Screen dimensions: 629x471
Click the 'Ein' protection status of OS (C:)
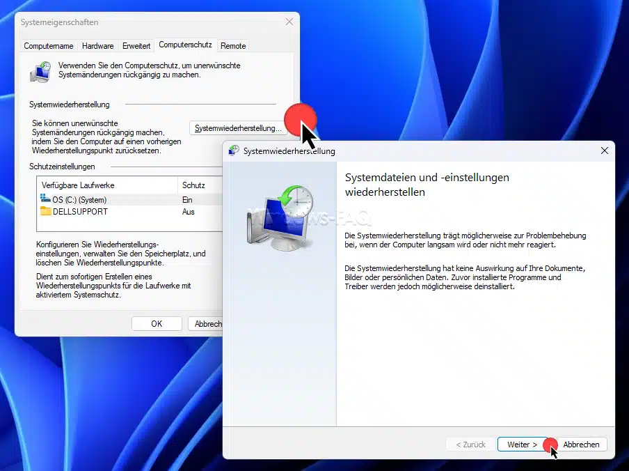point(187,199)
